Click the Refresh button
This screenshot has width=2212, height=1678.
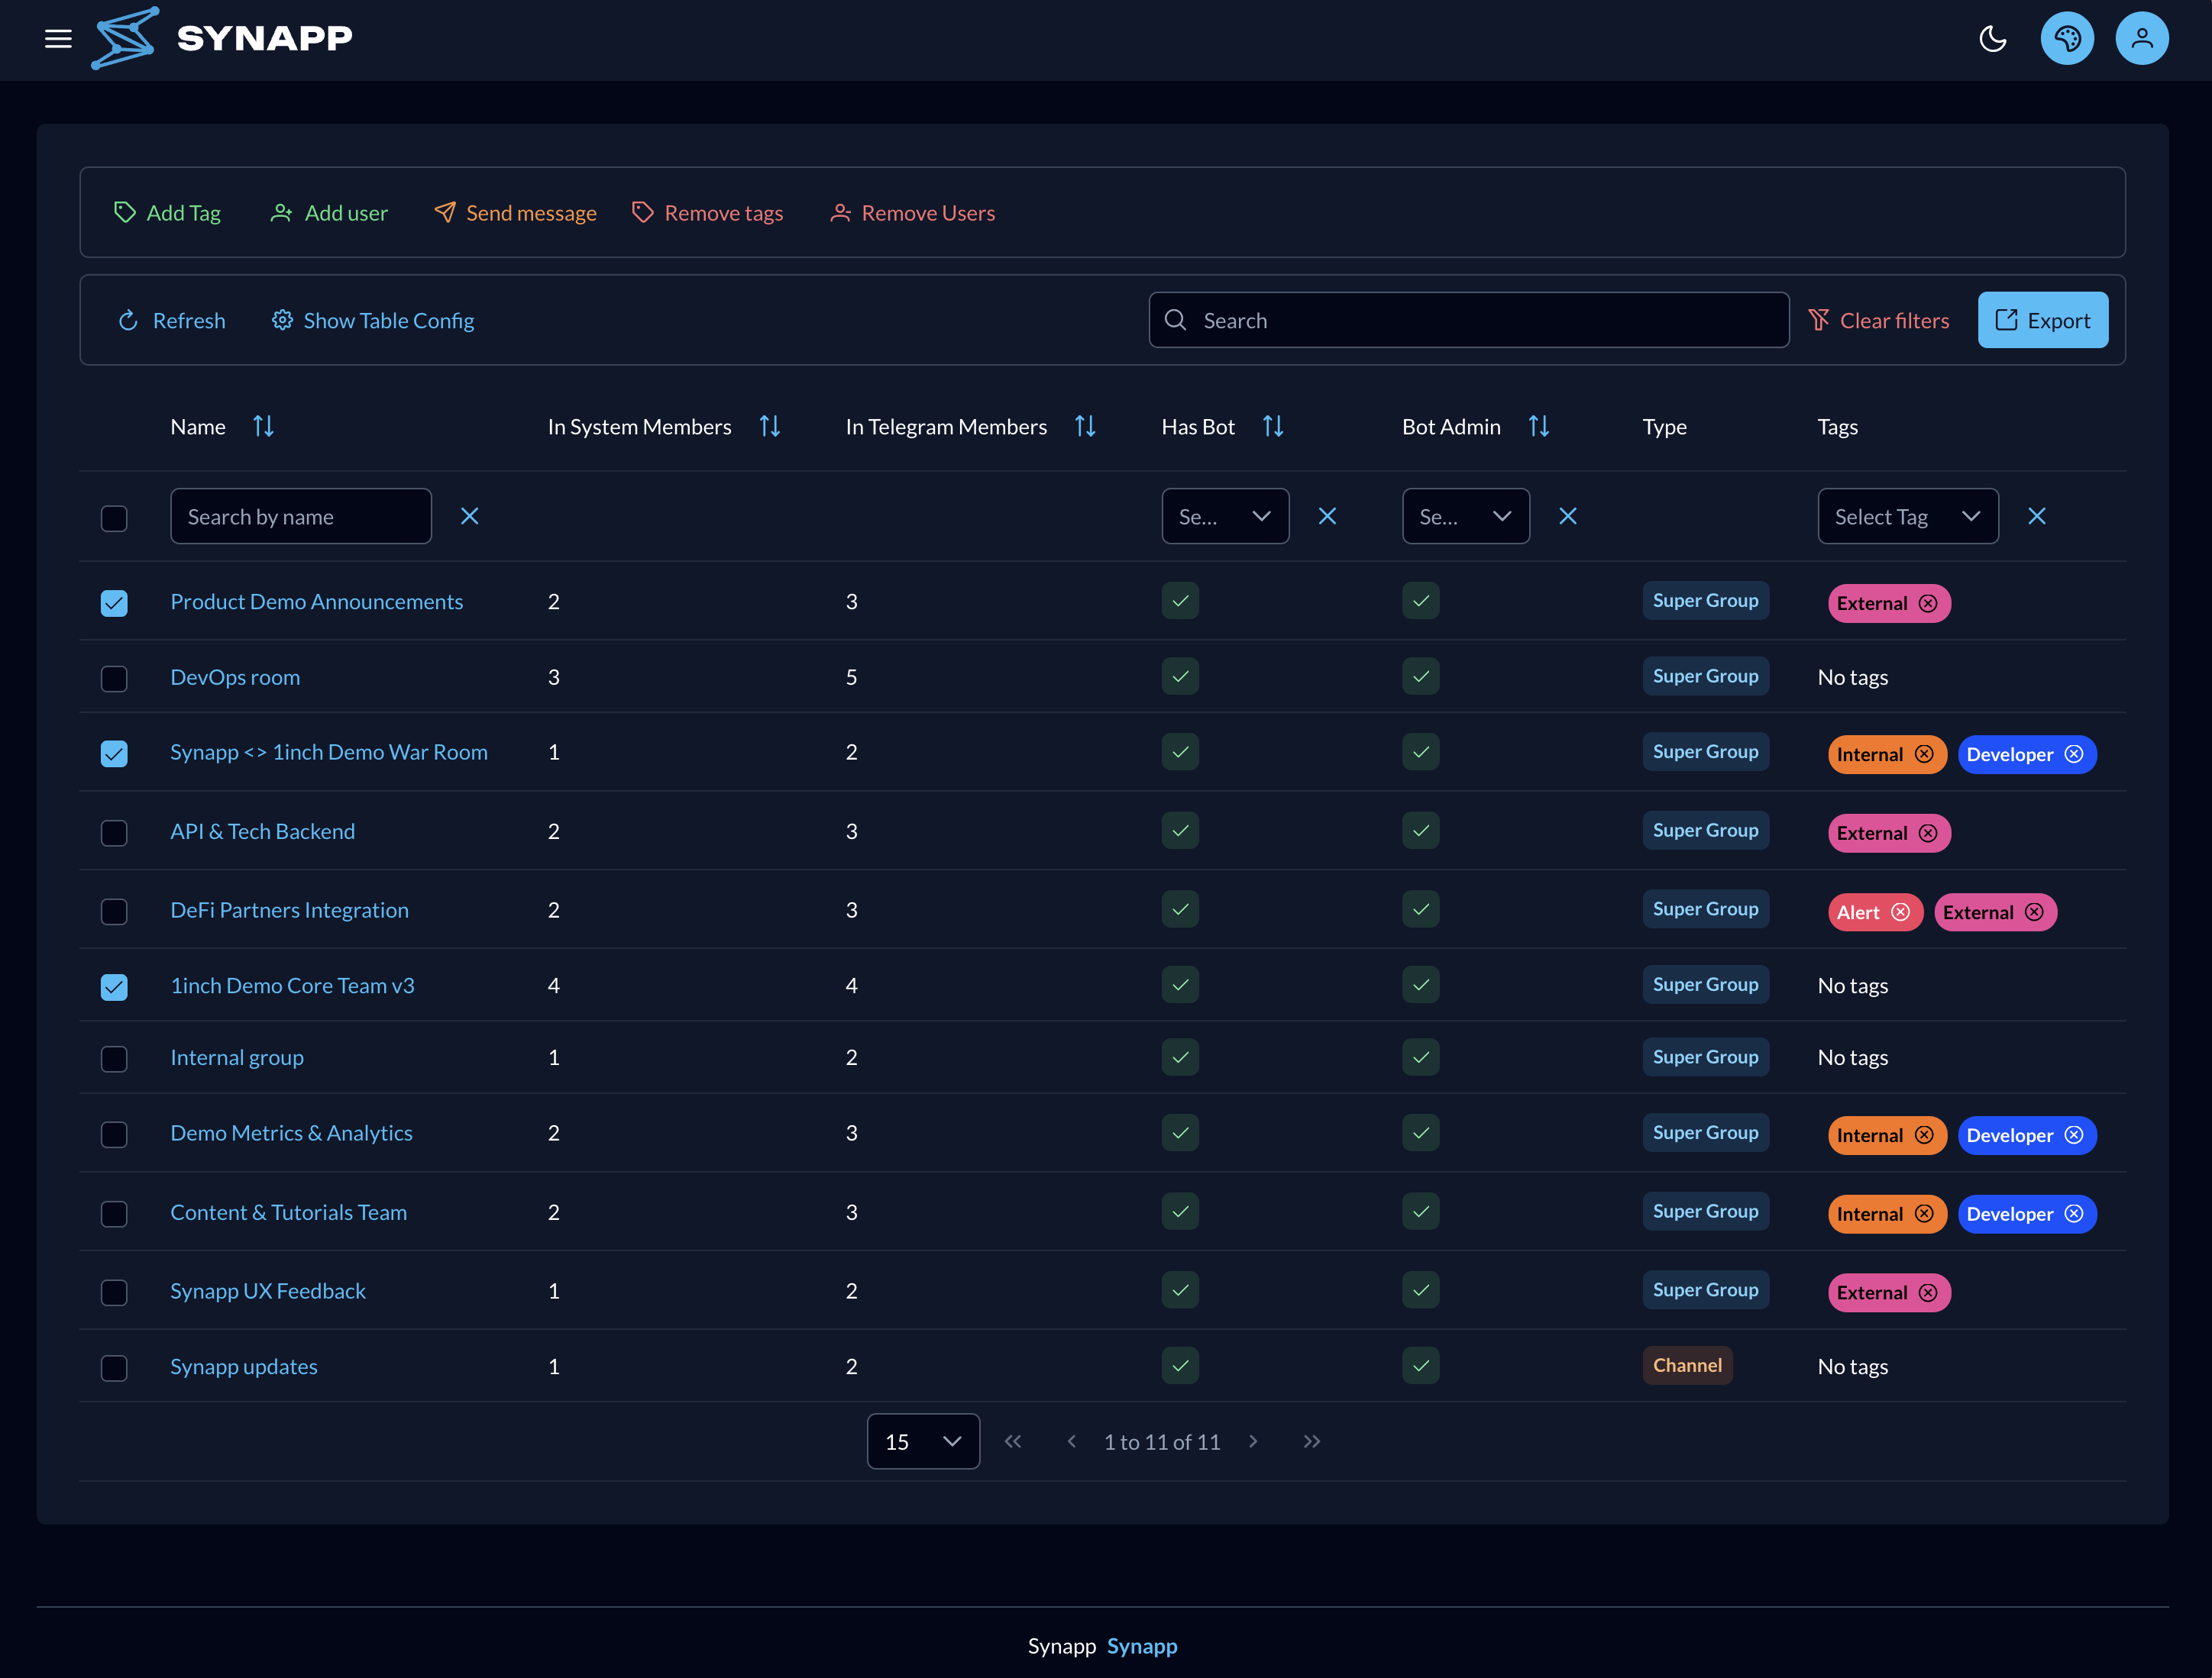click(x=171, y=320)
